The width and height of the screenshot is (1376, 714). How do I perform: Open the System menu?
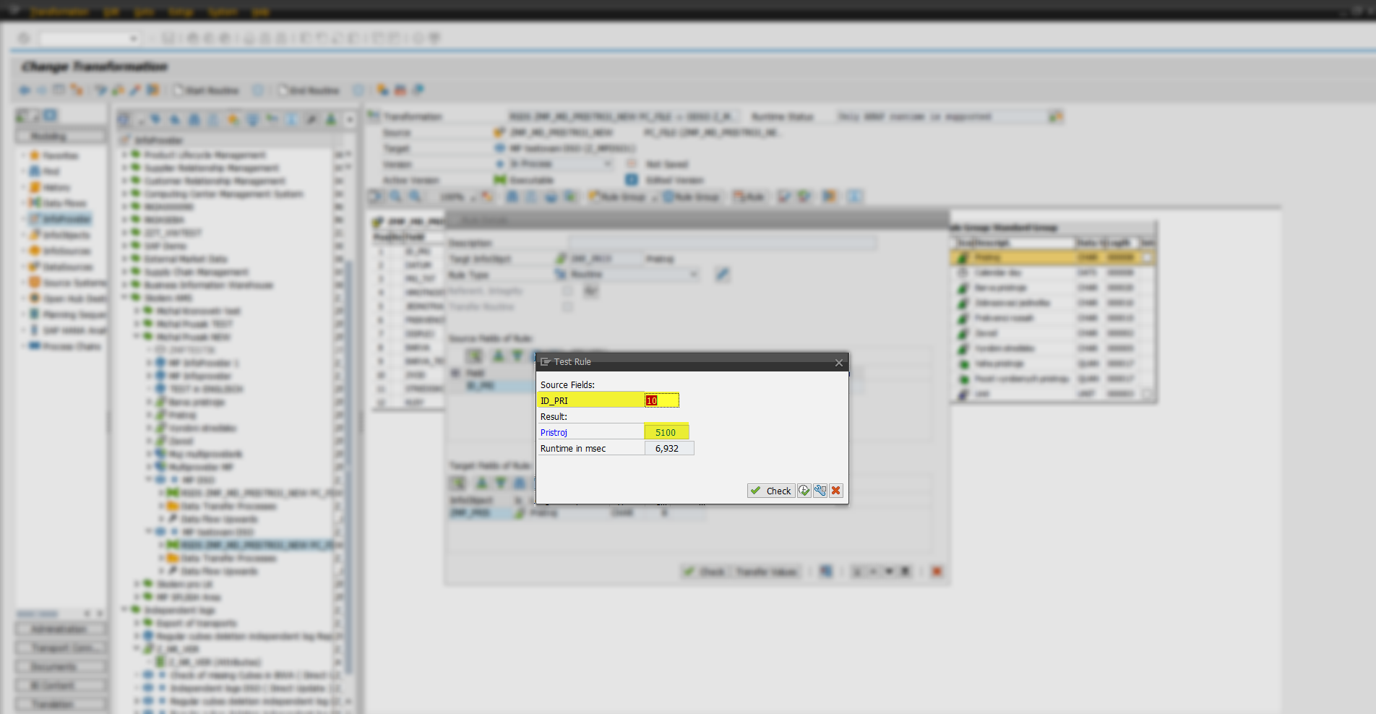223,12
